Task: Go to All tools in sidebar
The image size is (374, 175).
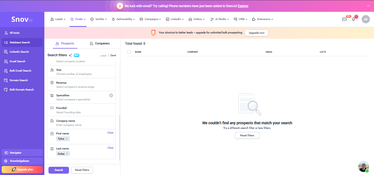Action: coord(22,33)
